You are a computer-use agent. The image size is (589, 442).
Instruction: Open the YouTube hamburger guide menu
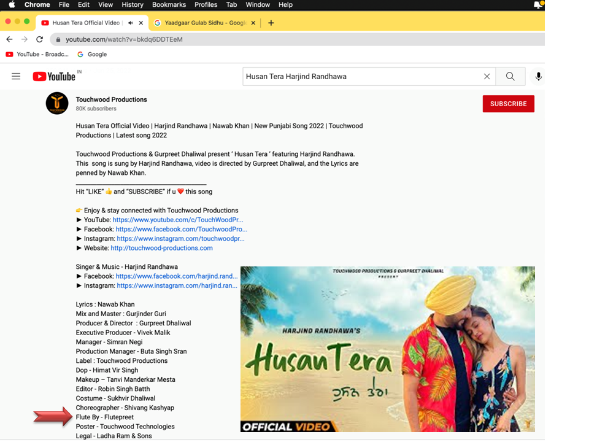pos(16,76)
